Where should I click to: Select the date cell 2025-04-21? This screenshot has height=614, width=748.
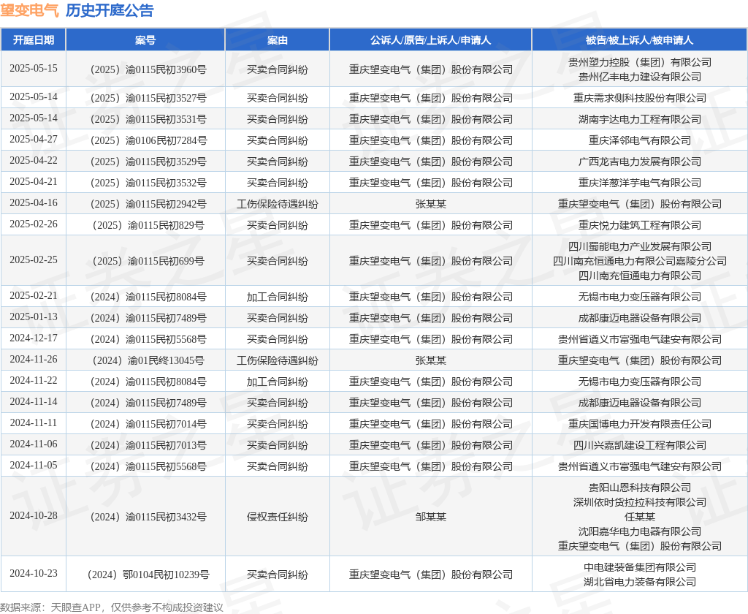pyautogui.click(x=34, y=181)
